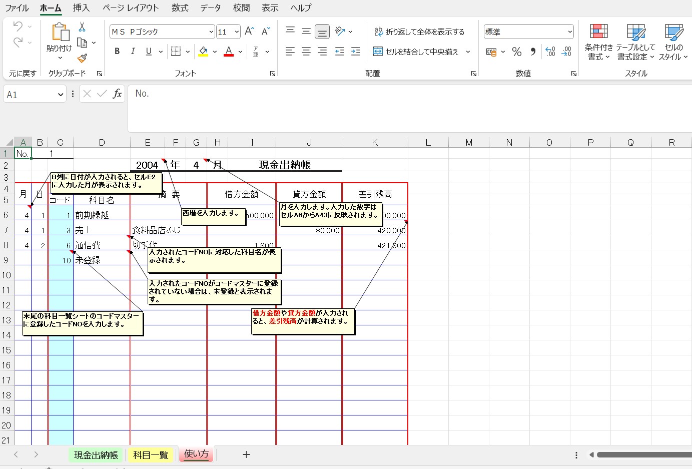
Task: Switch to the 科目一覧 sheet tab
Action: coord(151,455)
